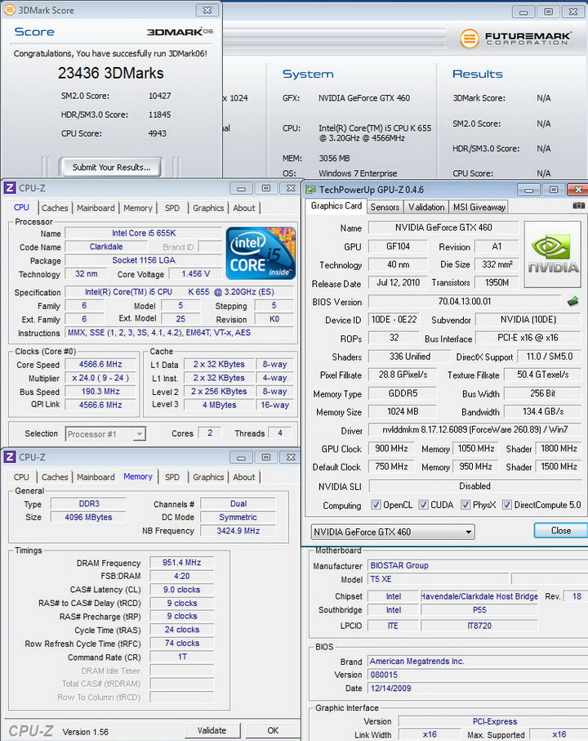This screenshot has height=741, width=588.
Task: Click the NB Frequency 3424.9 MHz value
Action: tap(238, 531)
